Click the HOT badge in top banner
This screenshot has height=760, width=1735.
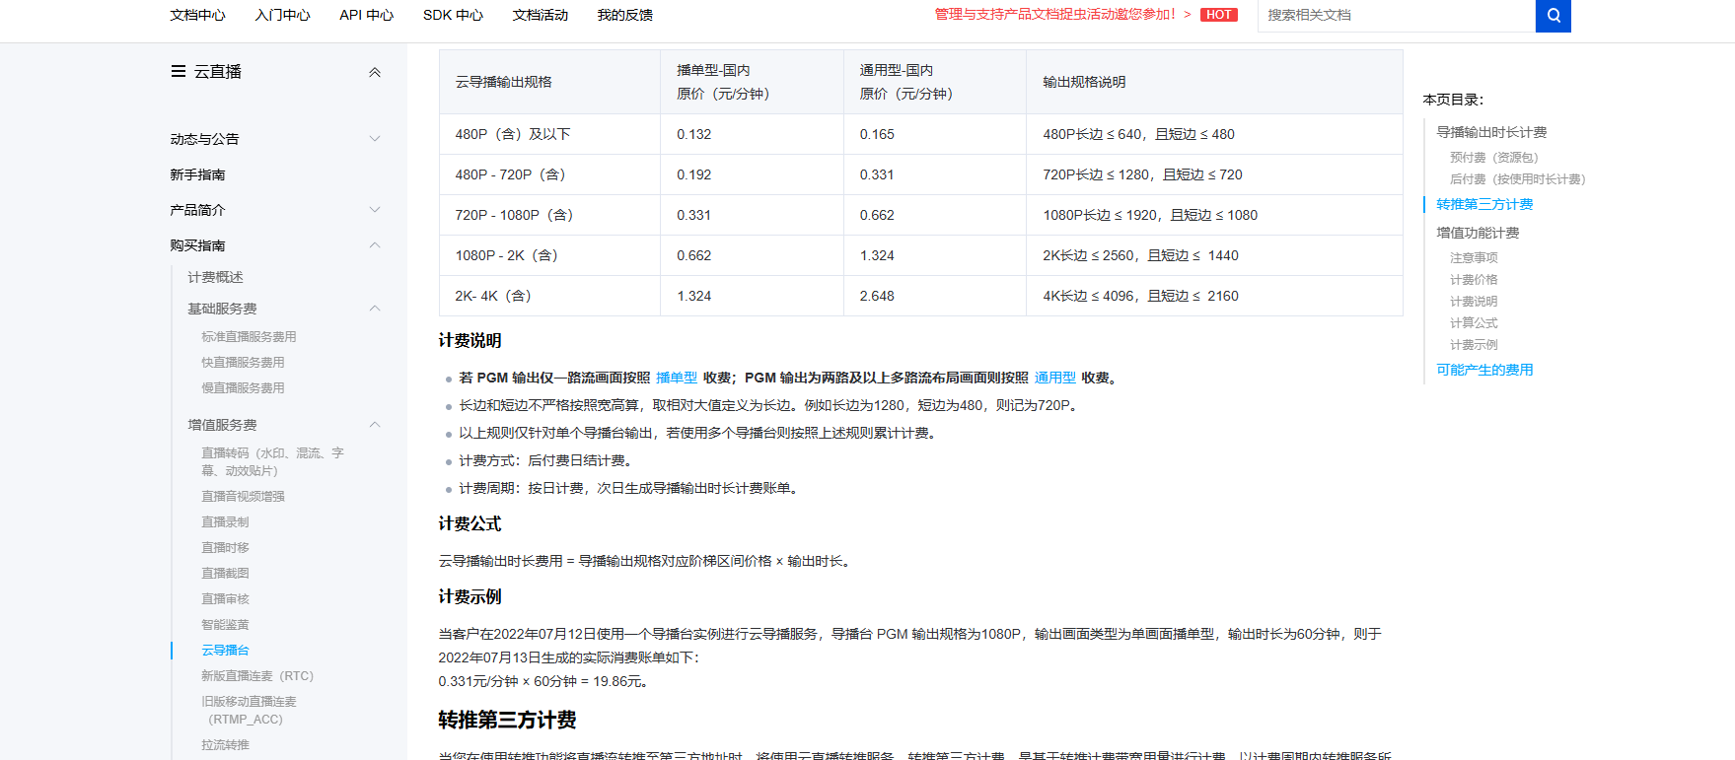(x=1219, y=15)
